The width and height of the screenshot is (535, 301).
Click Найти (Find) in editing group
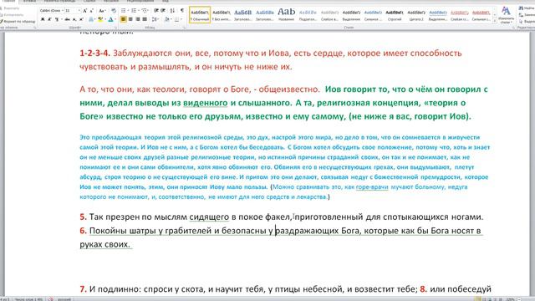(526, 8)
